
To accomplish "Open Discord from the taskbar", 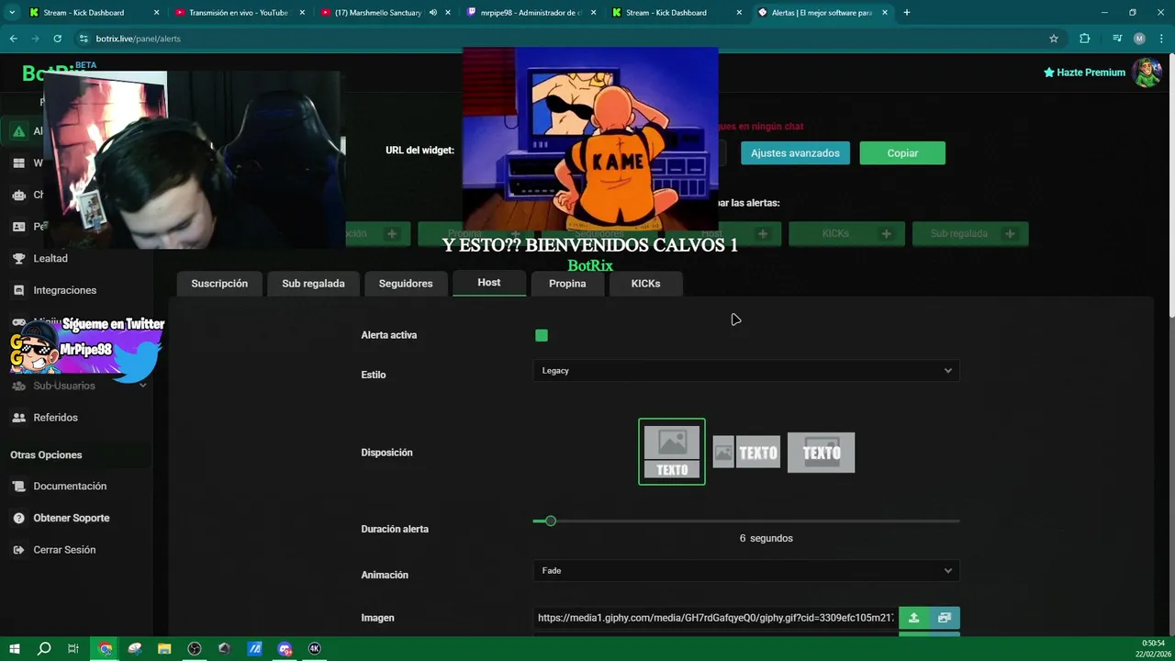I will tap(285, 649).
